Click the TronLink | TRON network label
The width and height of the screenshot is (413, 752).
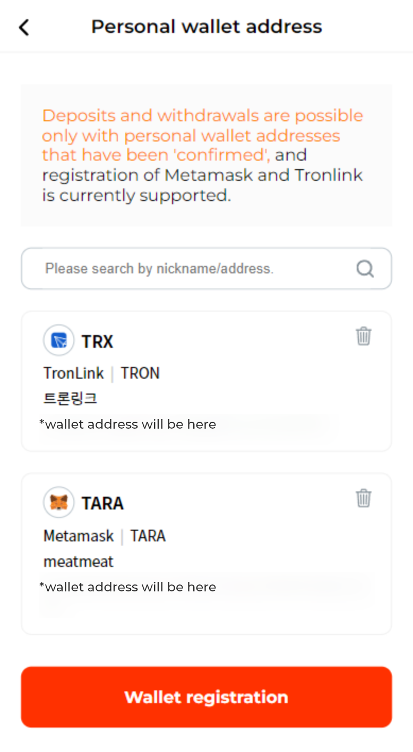[x=101, y=373]
